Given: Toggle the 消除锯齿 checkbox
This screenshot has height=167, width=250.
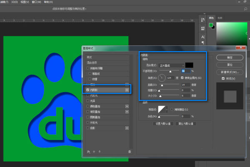Looking at the screenshot, I should tap(172, 109).
